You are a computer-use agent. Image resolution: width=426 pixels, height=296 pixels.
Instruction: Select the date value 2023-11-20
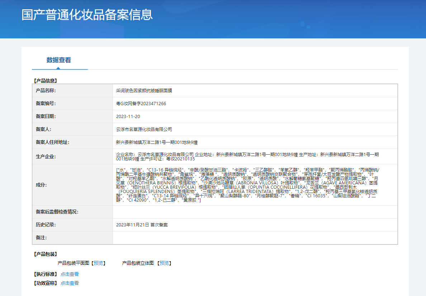pos(128,116)
